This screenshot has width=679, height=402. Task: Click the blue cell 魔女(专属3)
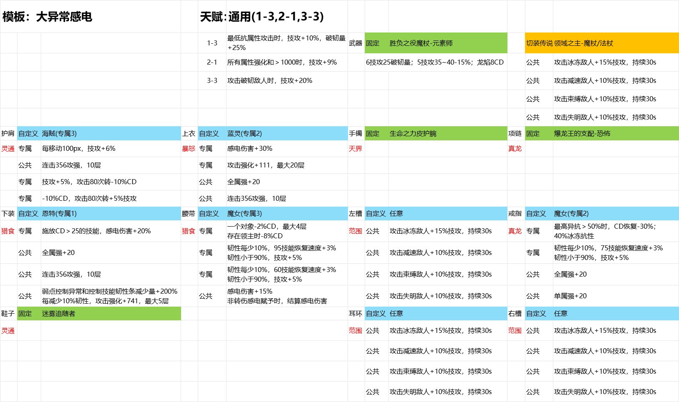tap(287, 213)
